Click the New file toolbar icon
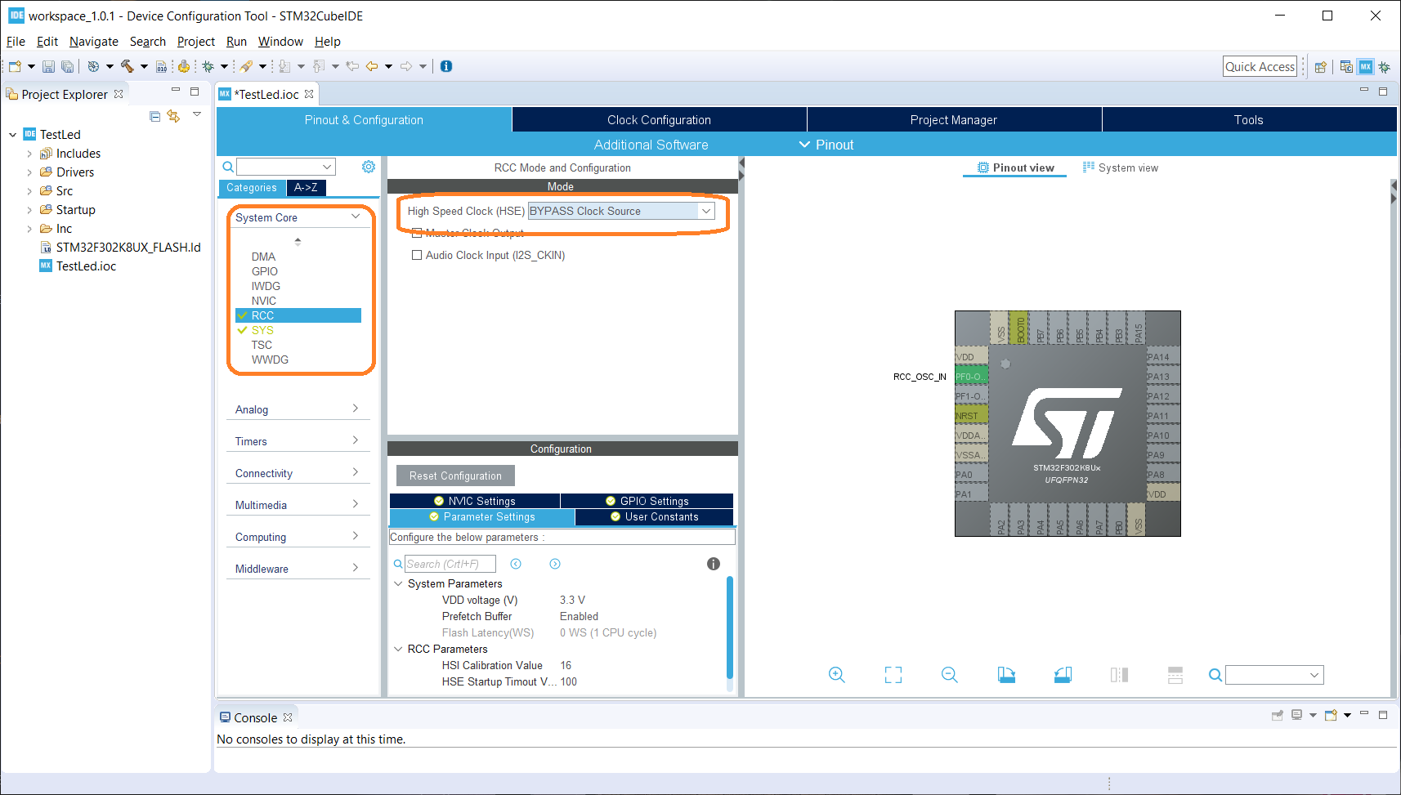The width and height of the screenshot is (1401, 795). 15,66
